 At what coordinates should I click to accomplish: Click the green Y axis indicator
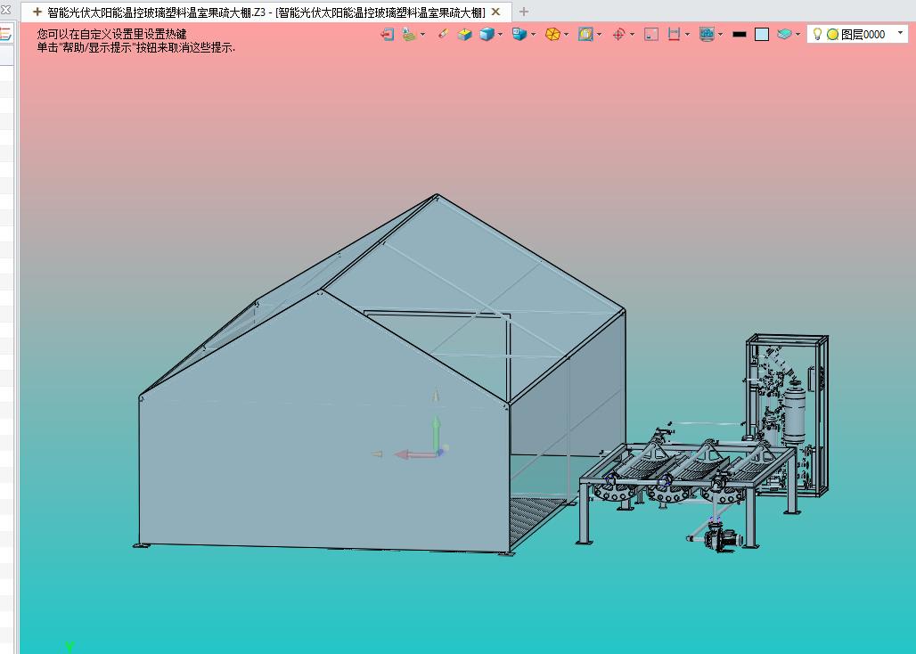[70, 646]
